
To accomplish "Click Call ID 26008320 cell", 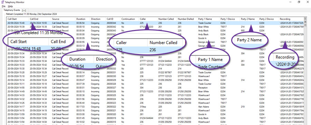I will (x=111, y=114).
